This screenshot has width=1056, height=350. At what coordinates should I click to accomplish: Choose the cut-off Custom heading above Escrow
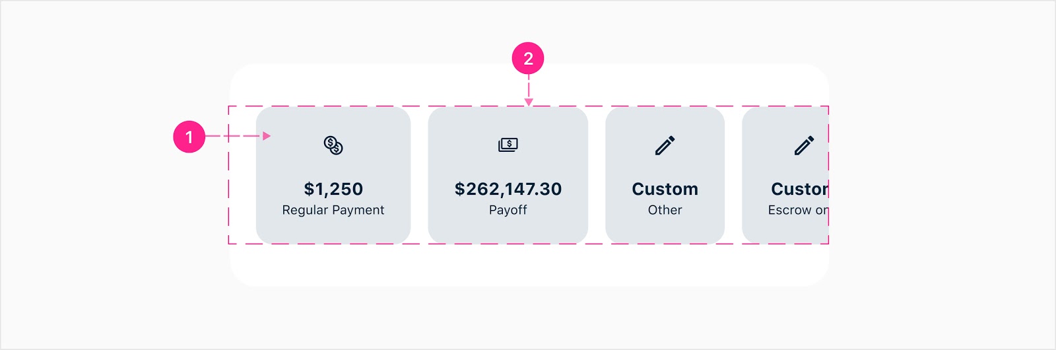click(x=799, y=189)
